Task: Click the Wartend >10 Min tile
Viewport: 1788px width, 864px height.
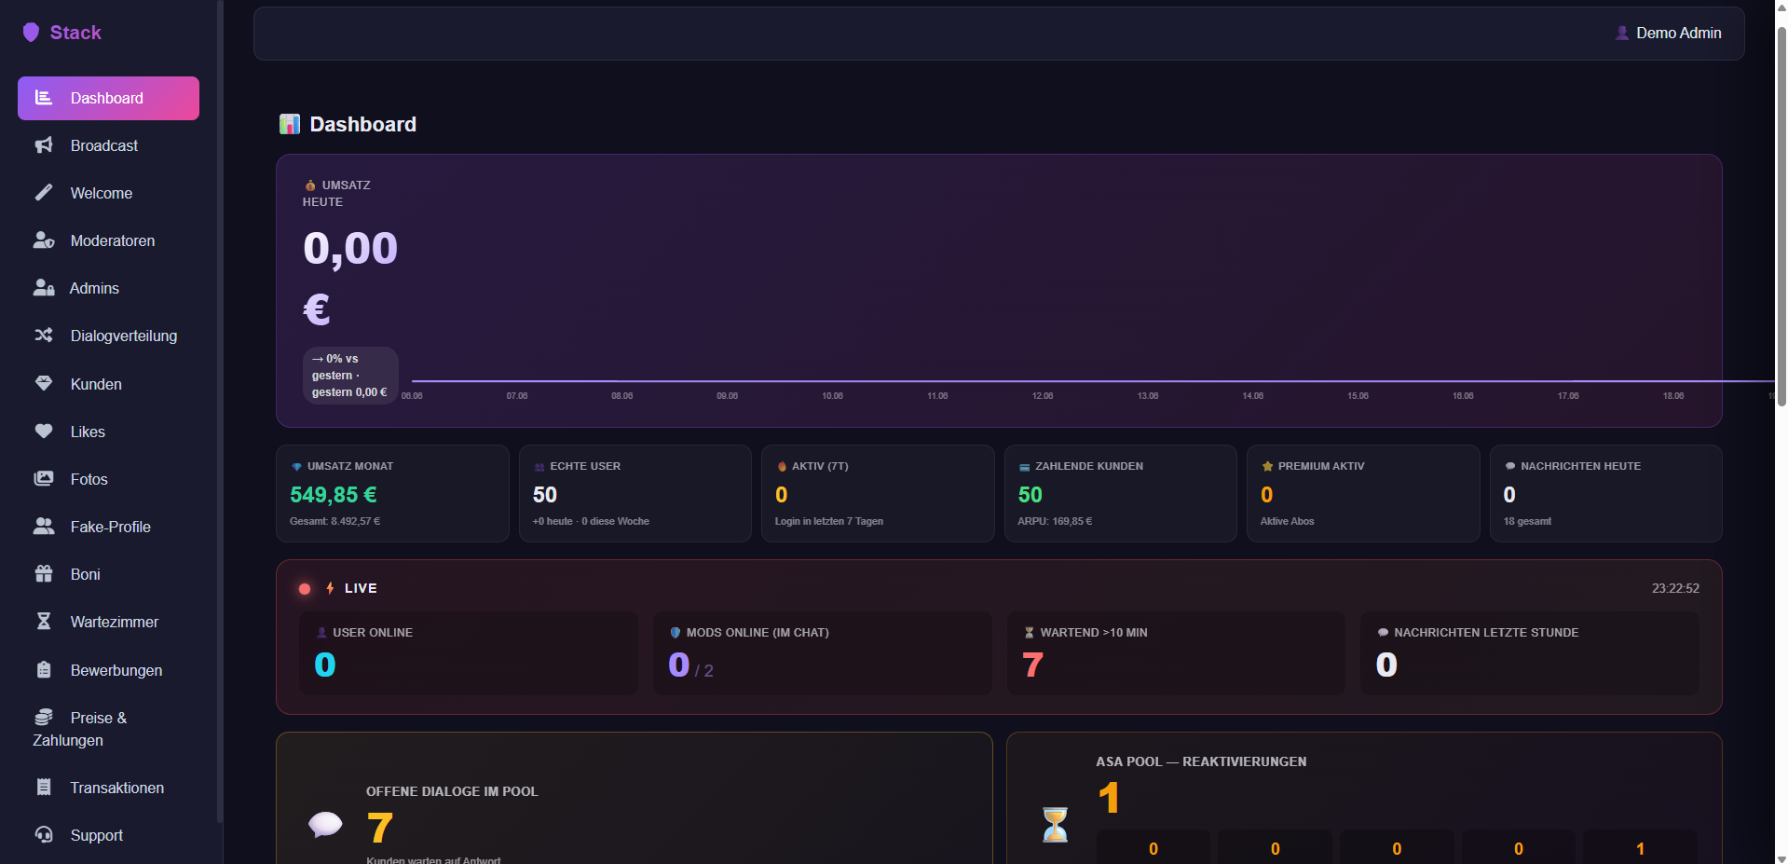Action: [1176, 653]
